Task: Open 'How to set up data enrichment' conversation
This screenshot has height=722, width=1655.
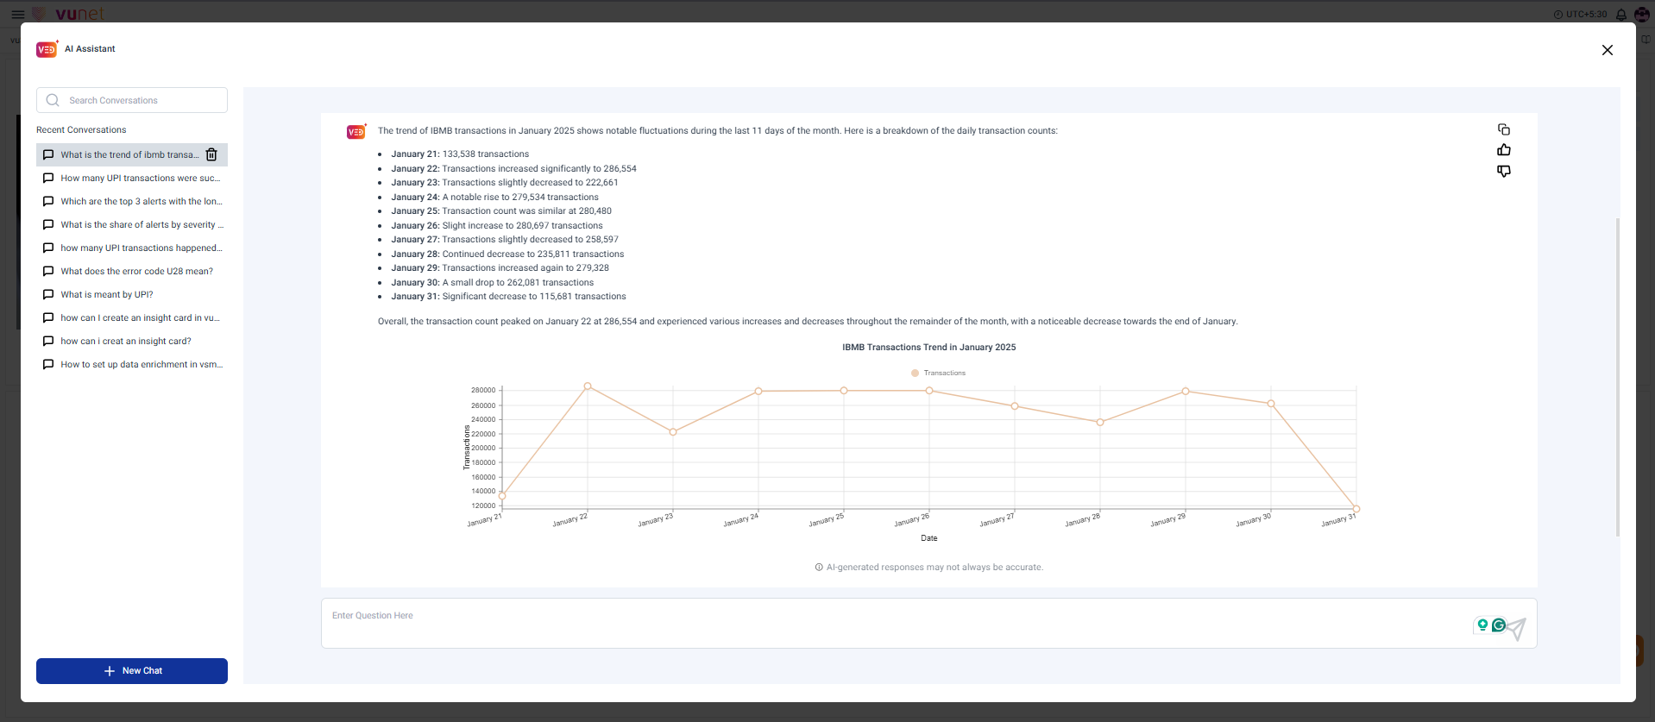Action: coord(141,365)
